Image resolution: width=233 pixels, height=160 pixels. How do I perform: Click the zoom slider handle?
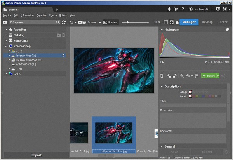coord(128,23)
